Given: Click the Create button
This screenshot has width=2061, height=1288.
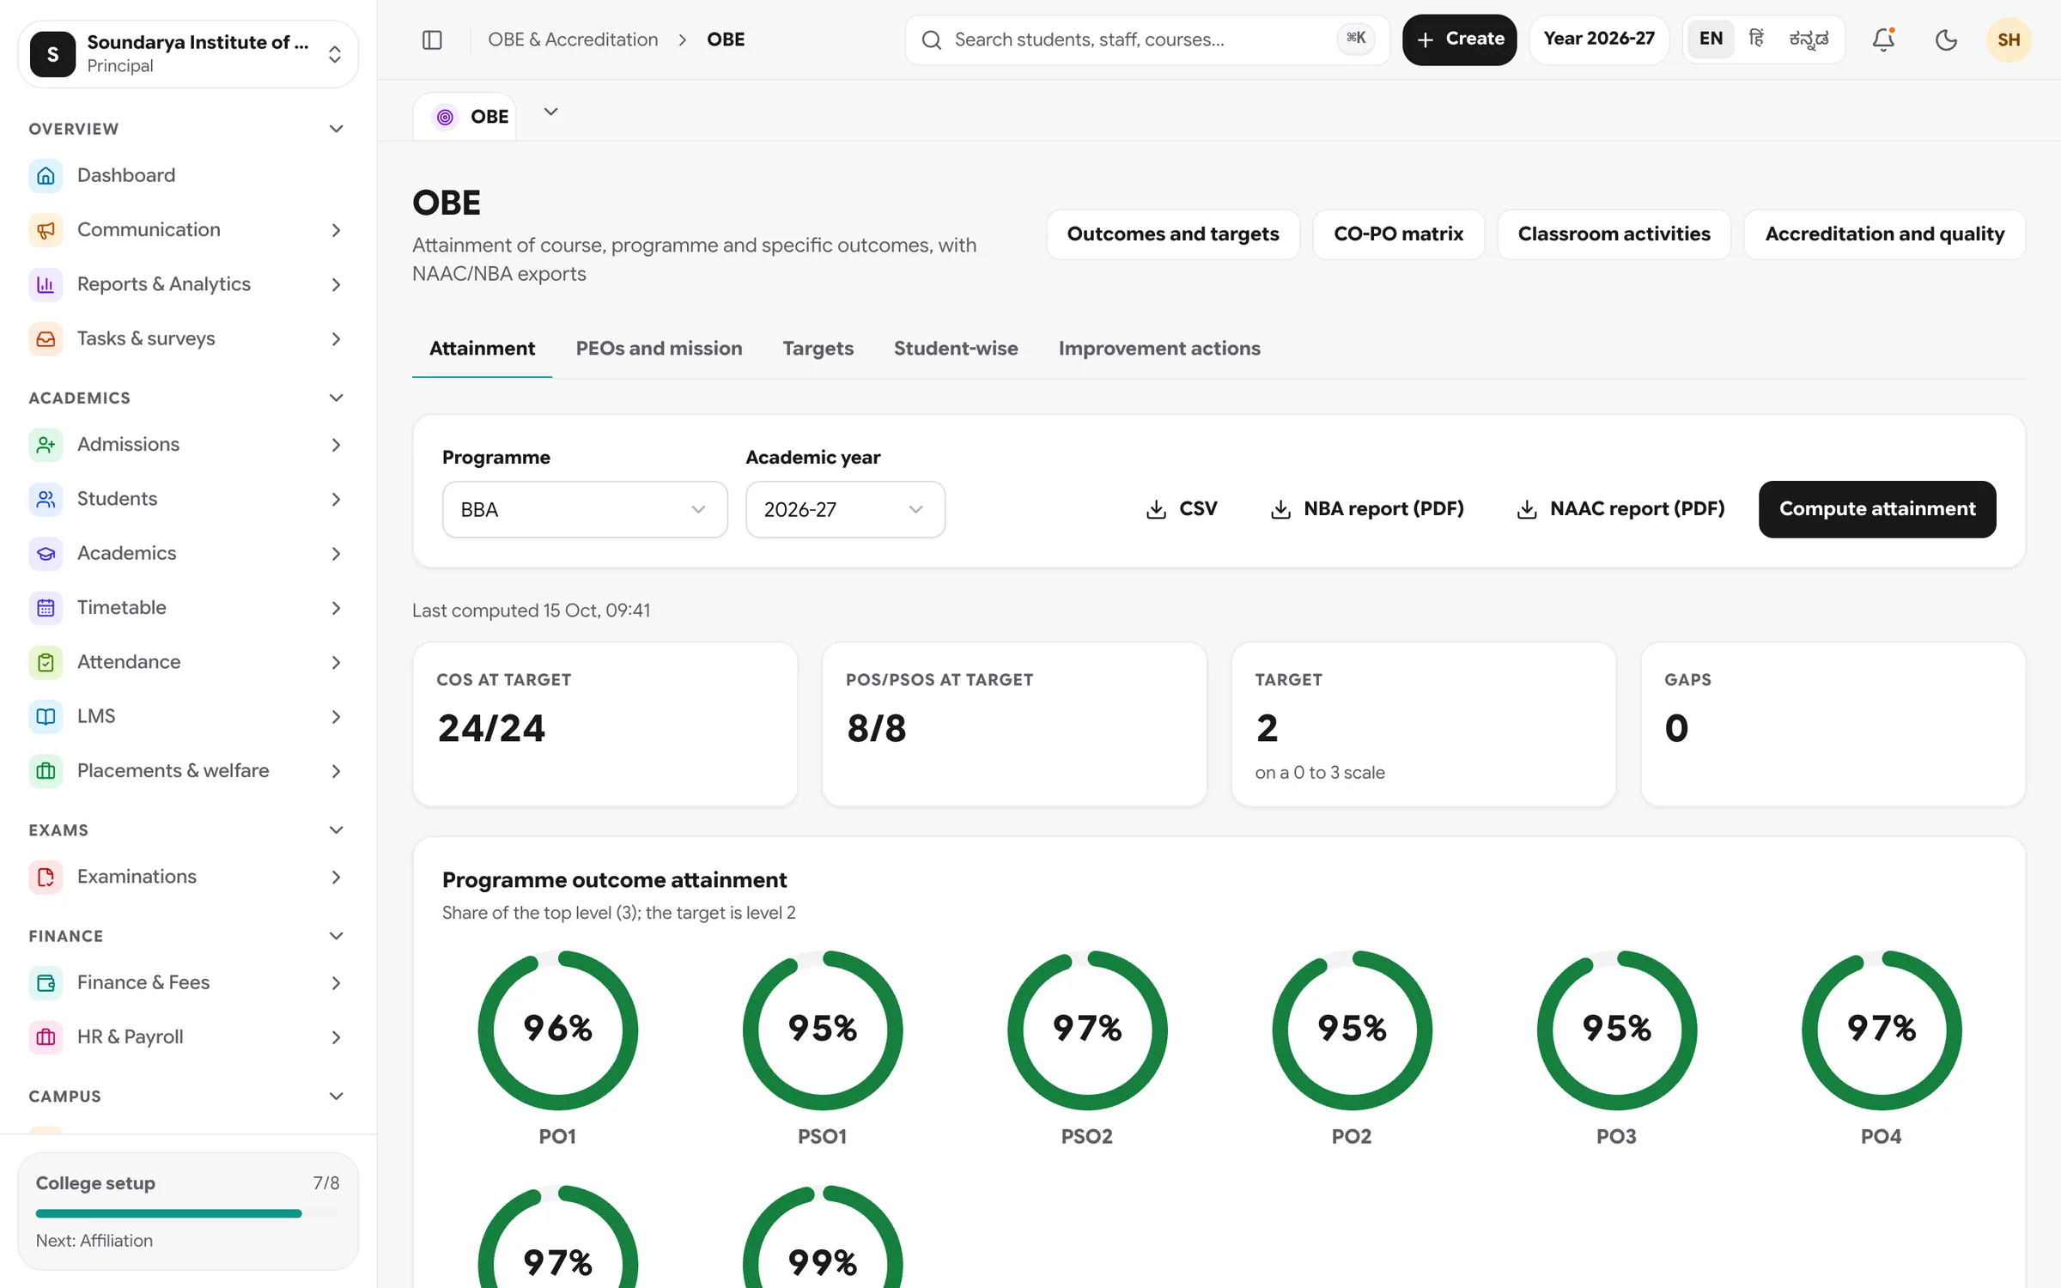Looking at the screenshot, I should point(1459,39).
